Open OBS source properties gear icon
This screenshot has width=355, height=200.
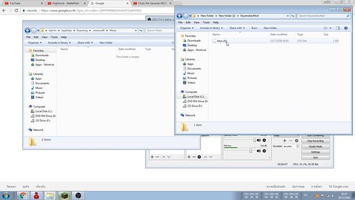[x=199, y=157]
